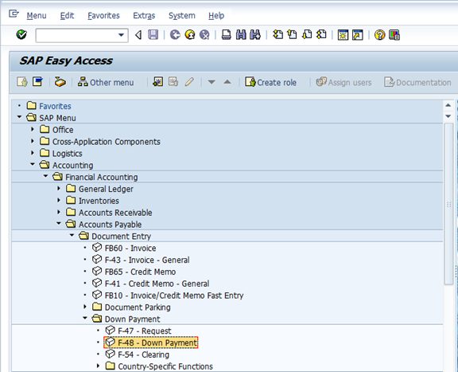Screen dimensions: 458x372
Task: Click the Previous Page icon
Action: coord(292,35)
